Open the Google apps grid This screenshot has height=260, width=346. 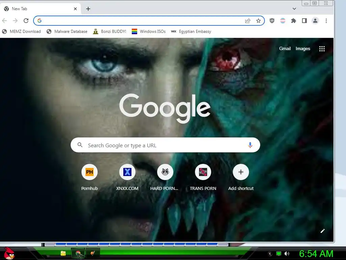pos(322,49)
